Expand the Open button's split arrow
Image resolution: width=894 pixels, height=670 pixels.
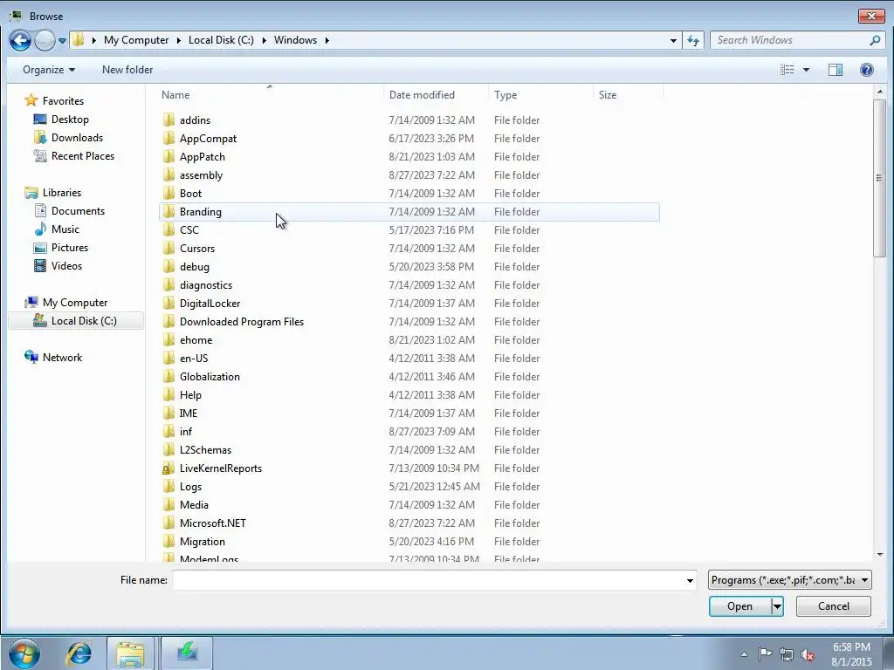[777, 606]
